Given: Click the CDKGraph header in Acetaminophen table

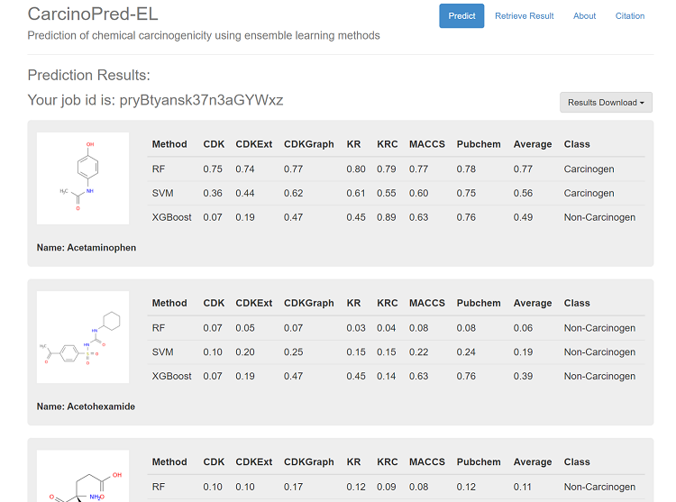Looking at the screenshot, I should coord(308,144).
